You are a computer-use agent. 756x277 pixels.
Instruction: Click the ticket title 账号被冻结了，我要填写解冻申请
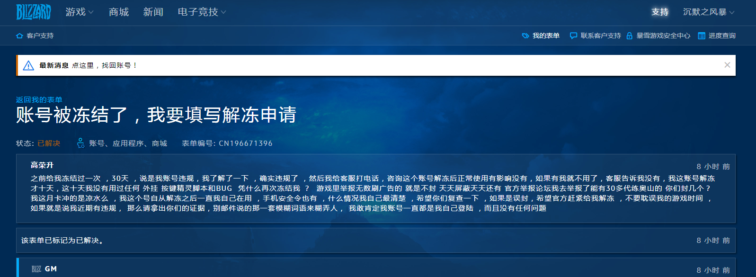[156, 115]
